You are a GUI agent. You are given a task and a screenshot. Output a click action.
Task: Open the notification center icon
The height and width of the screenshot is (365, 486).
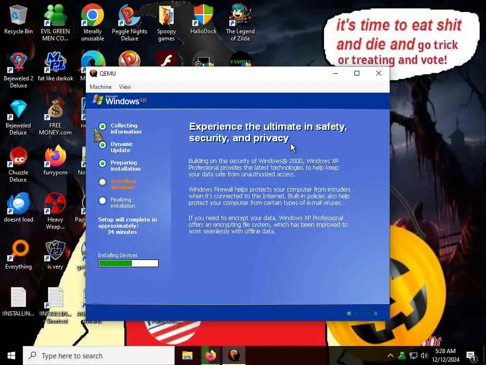click(x=471, y=356)
